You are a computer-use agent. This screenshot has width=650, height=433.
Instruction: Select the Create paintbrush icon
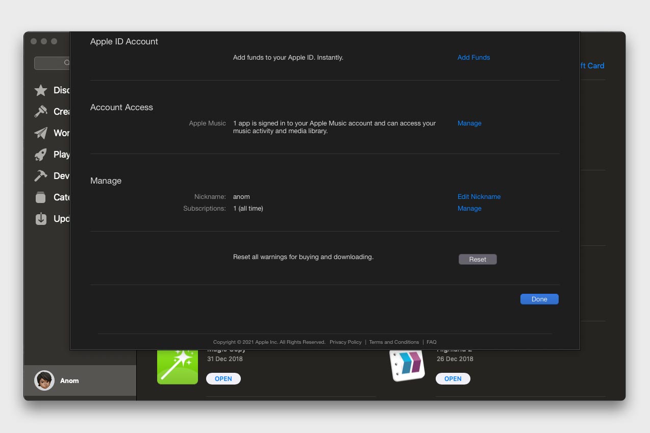(x=41, y=112)
